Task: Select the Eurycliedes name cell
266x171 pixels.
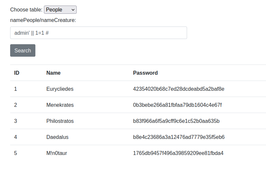Action: [60, 89]
